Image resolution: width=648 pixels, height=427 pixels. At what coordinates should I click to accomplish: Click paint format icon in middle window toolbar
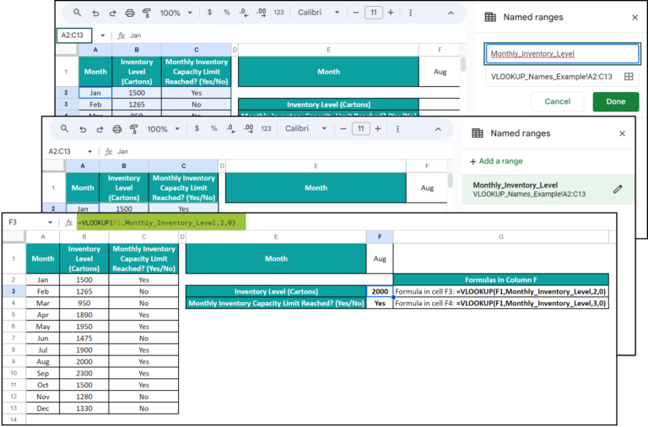tap(134, 129)
